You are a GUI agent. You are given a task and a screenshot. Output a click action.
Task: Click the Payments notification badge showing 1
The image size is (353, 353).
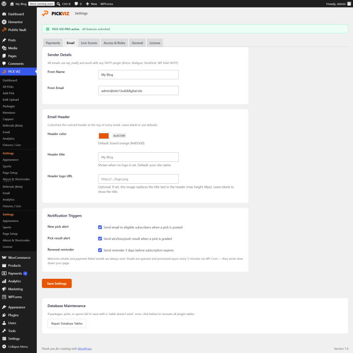coord(25,274)
